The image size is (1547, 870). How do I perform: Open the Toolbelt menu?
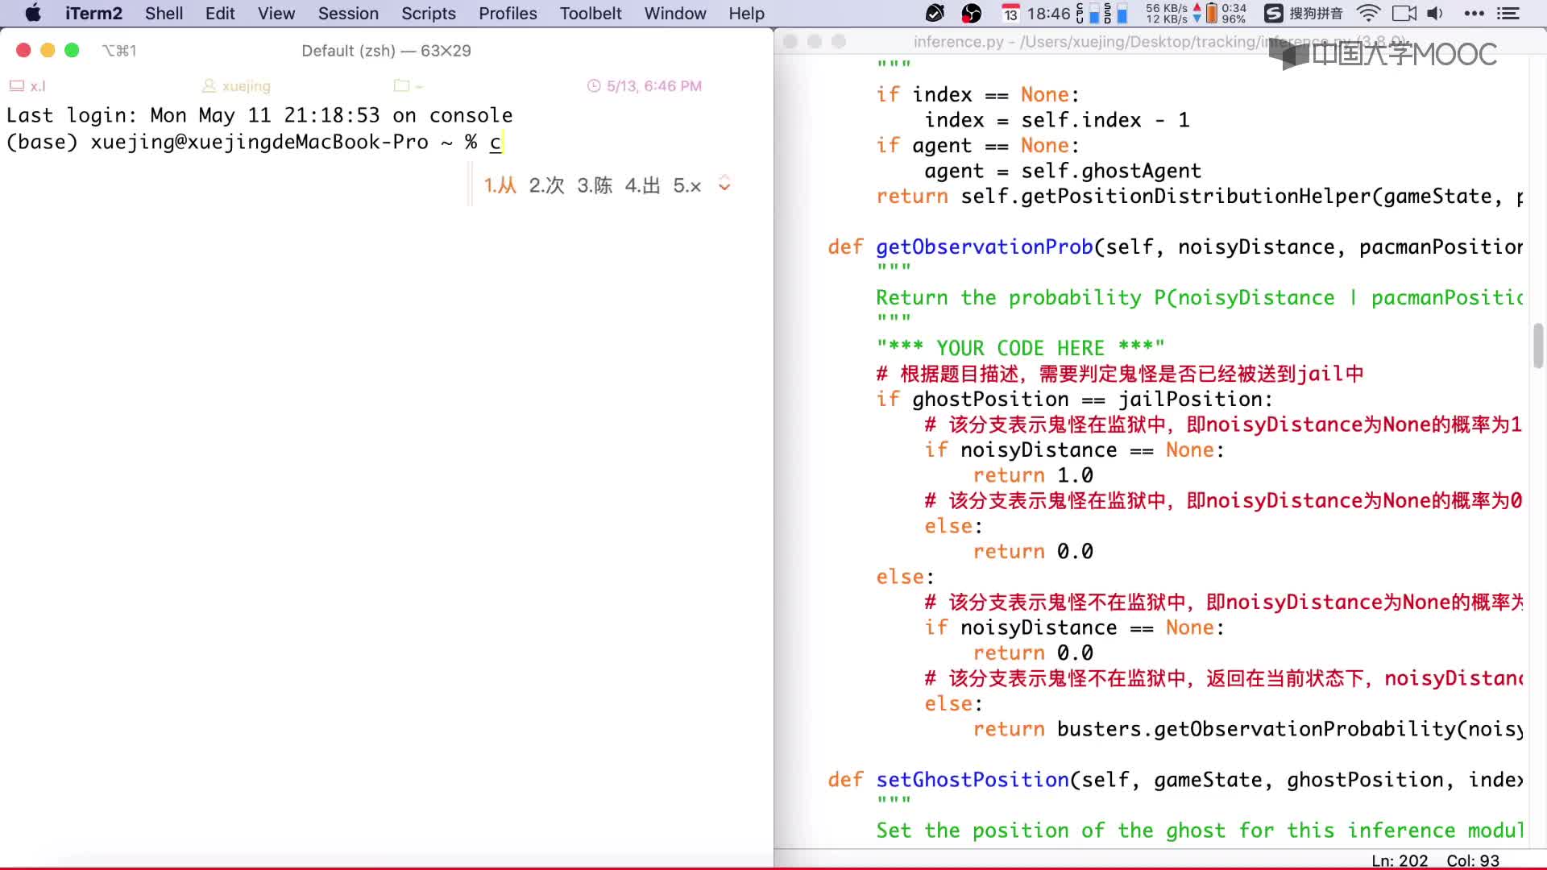click(x=591, y=13)
